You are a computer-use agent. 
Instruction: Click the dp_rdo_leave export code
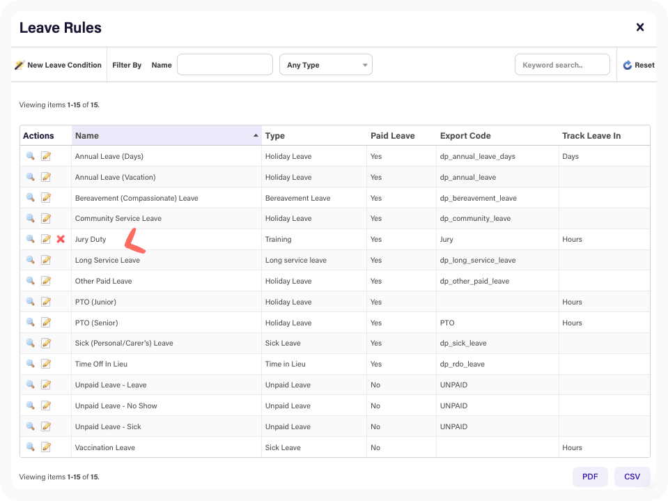click(463, 364)
